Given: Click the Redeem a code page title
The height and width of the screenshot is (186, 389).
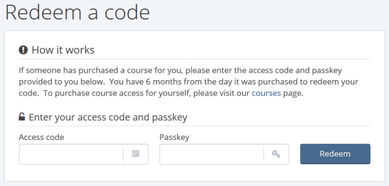Looking at the screenshot, I should 77,12.
